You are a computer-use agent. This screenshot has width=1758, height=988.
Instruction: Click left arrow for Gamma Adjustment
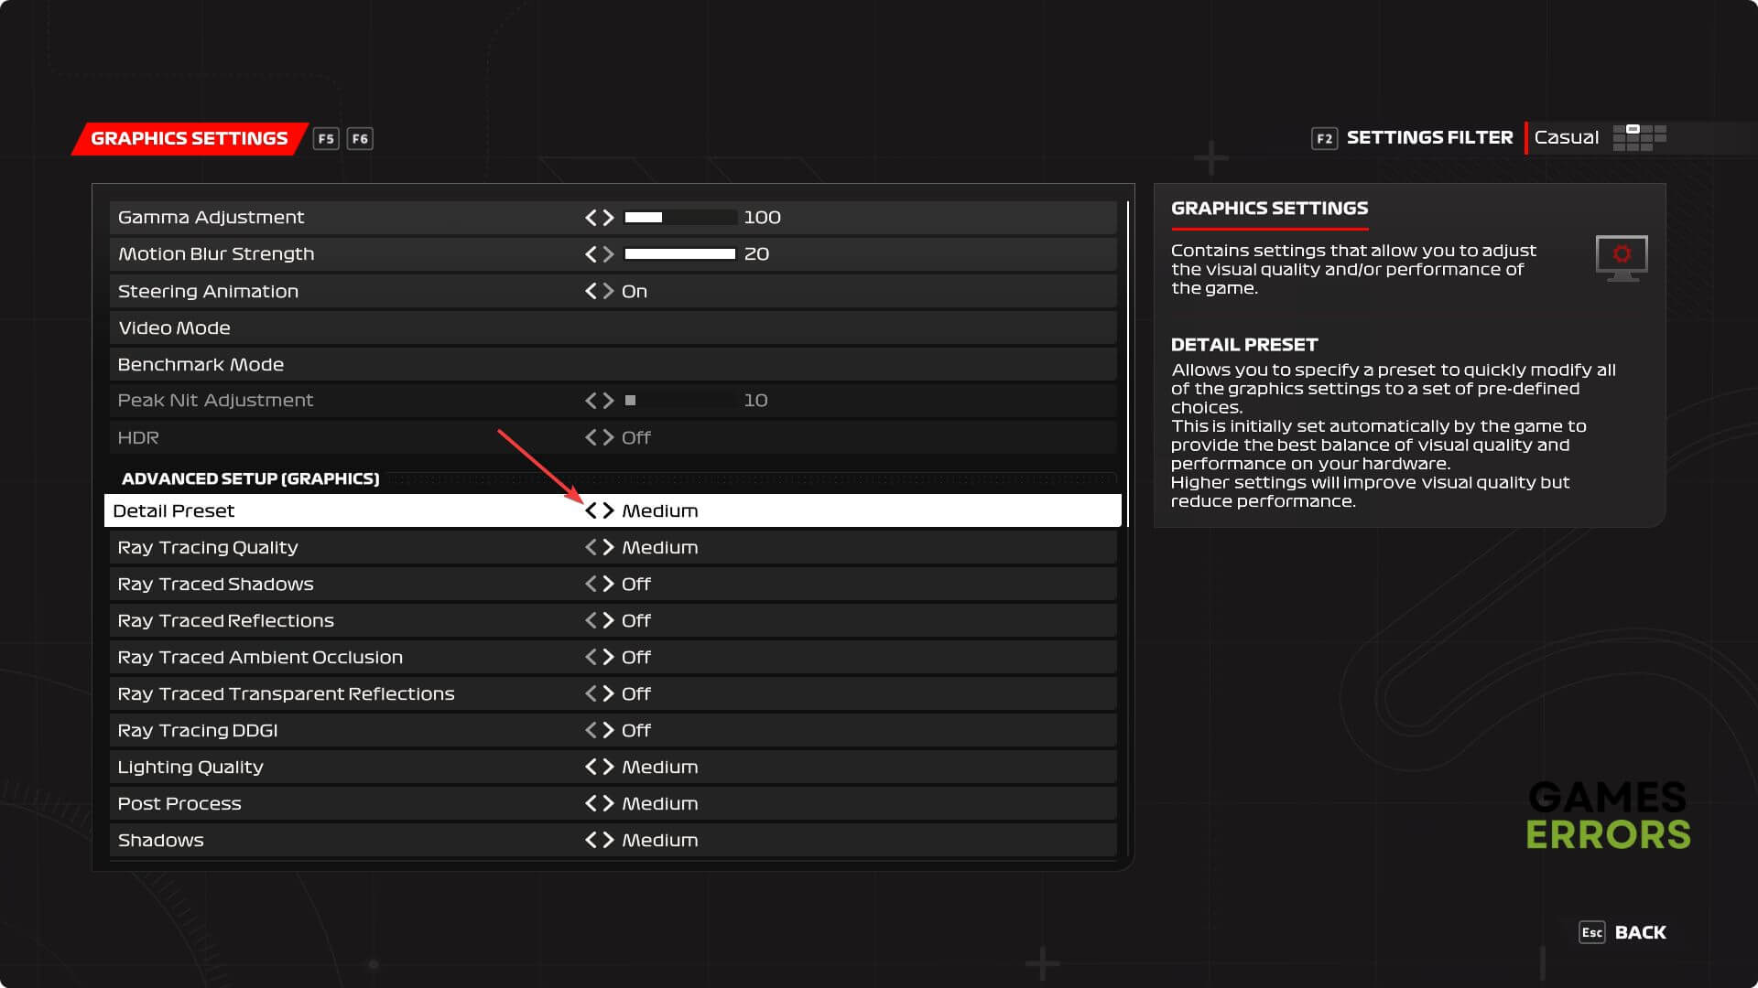click(x=591, y=218)
